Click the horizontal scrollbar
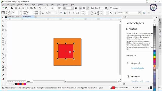162x91 pixels. (92, 81)
